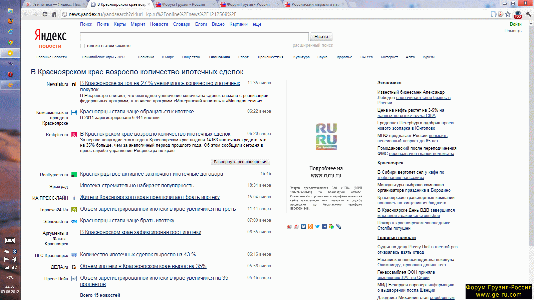Open 'Ипотека стремительно набирает популярность' article
This screenshot has width=534, height=300.
click(137, 185)
